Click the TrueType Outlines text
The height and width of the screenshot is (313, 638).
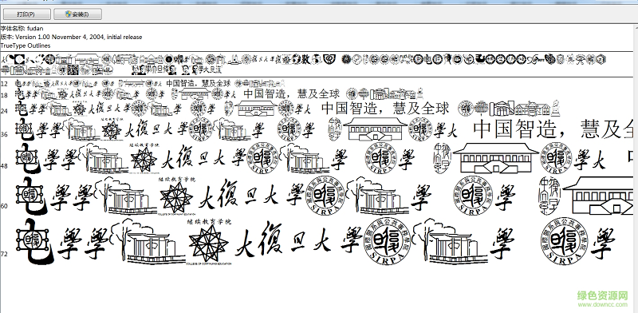(x=26, y=46)
